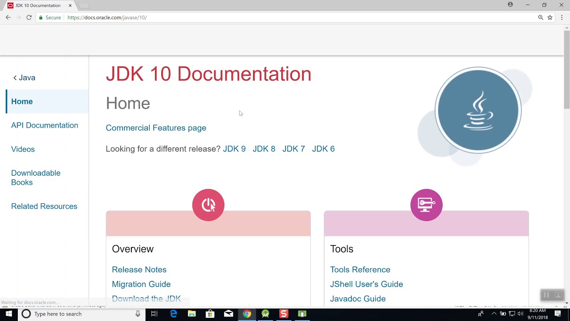Open the green app icon in taskbar
The height and width of the screenshot is (321, 570).
pyautogui.click(x=302, y=314)
